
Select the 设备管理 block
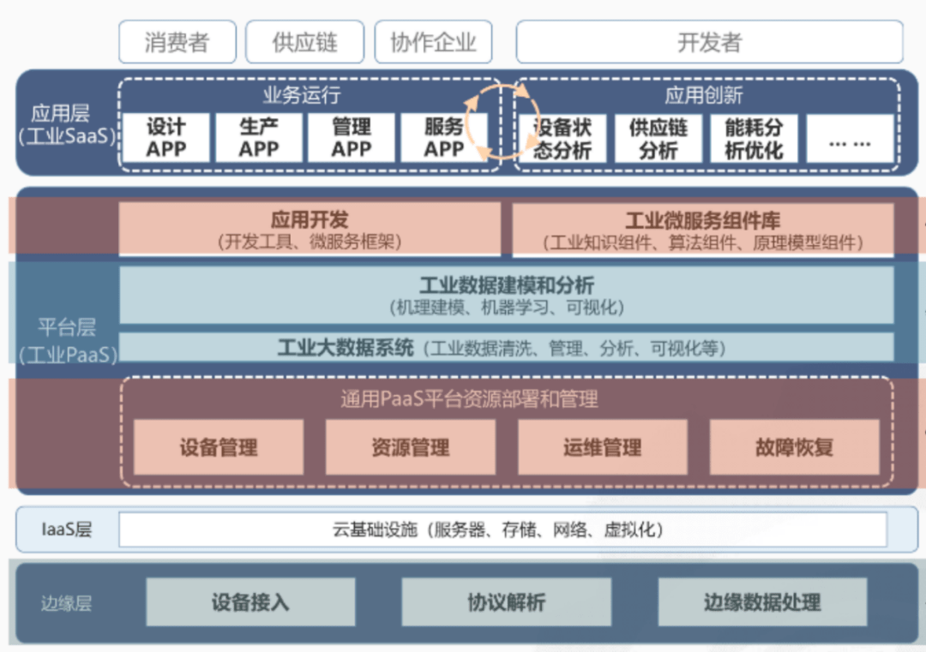point(219,447)
